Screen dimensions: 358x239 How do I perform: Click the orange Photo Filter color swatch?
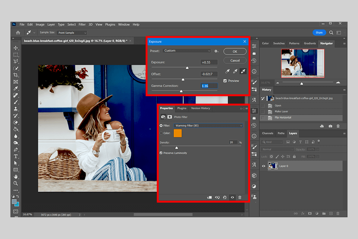pyautogui.click(x=178, y=133)
